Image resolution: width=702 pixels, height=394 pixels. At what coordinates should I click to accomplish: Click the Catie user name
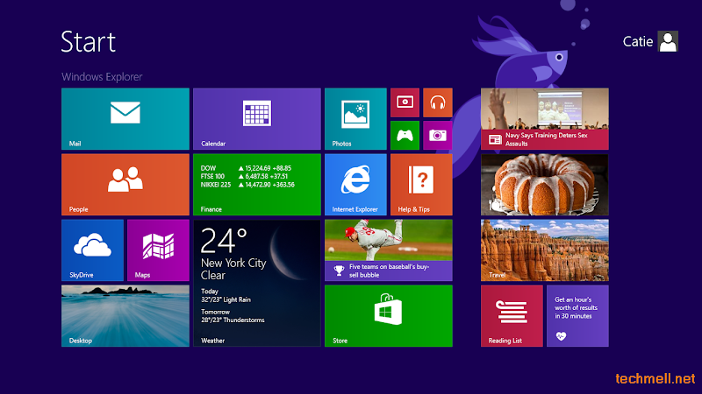[638, 41]
